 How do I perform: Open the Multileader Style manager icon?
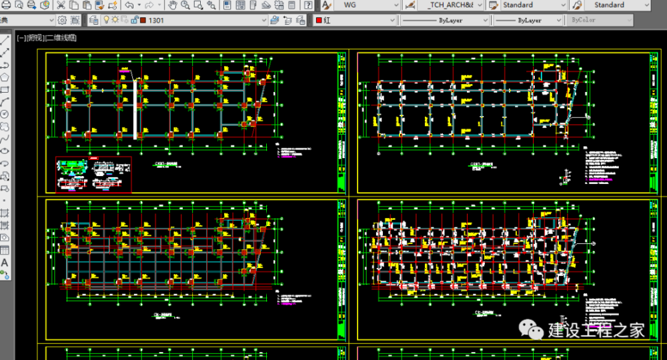577,5
